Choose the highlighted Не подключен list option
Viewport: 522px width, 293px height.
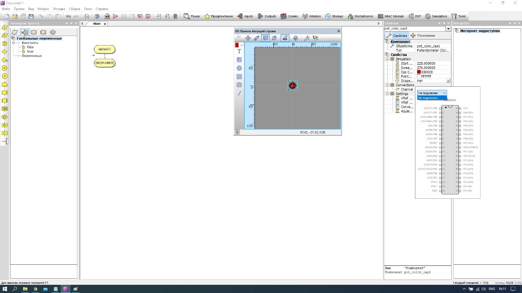pyautogui.click(x=432, y=98)
